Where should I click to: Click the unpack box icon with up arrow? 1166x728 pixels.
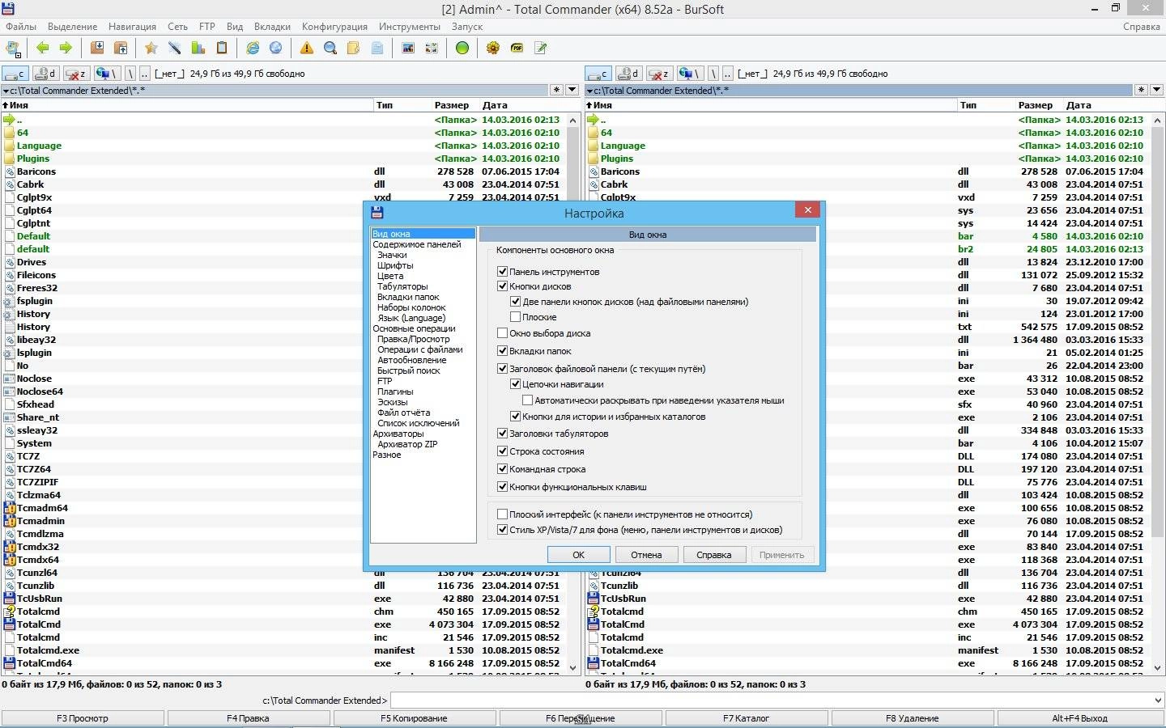coord(121,48)
